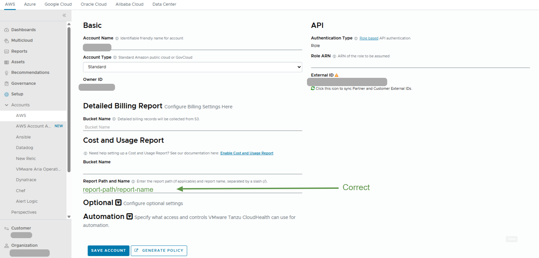The width and height of the screenshot is (539, 258).
Task: Click the info icon beside Role ARN
Action: pyautogui.click(x=334, y=56)
